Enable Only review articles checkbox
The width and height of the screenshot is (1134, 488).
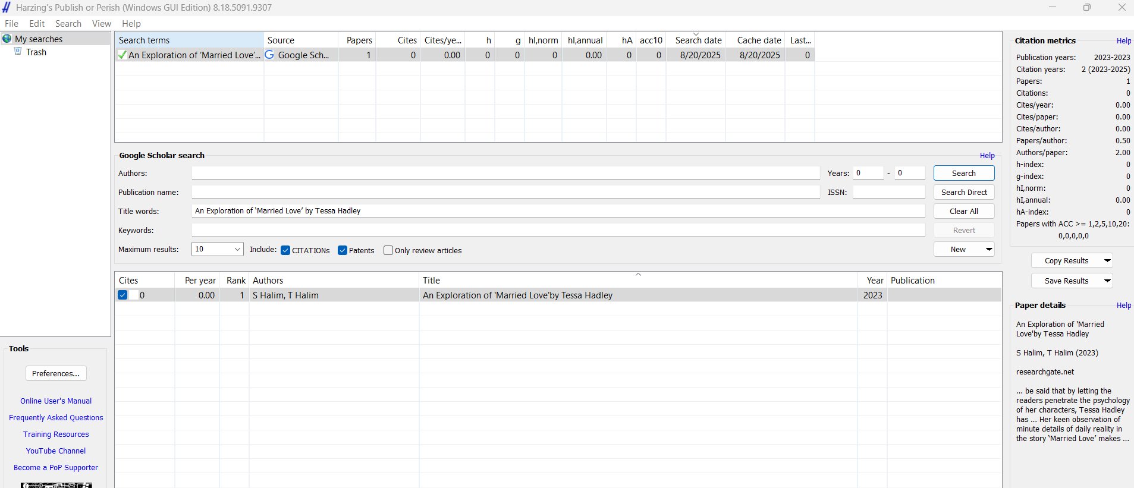pyautogui.click(x=388, y=250)
